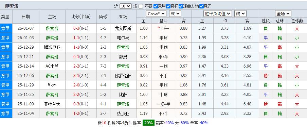Viewport: 307px width, 127px height.
Task: Uncheck the 球会友谊 filter checkbox
Action: [x=181, y=6]
